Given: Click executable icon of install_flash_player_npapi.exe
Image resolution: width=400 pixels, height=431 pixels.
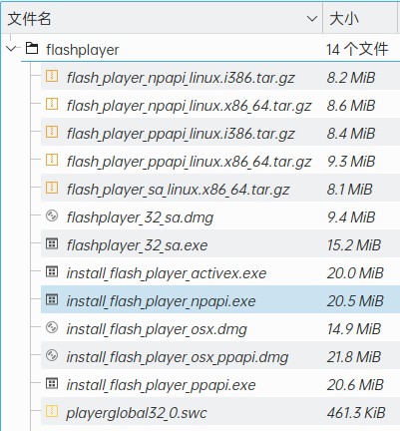Looking at the screenshot, I should click(52, 300).
